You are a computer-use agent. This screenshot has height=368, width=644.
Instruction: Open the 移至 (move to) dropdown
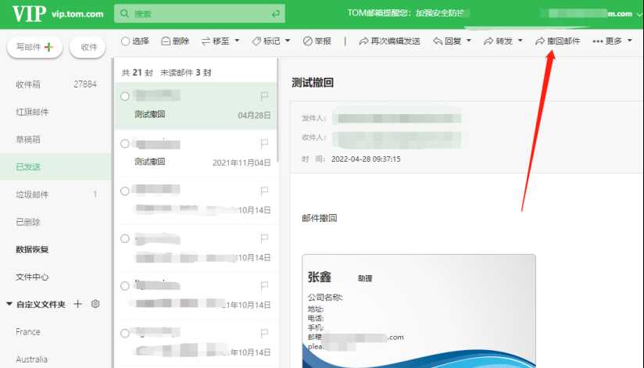click(x=221, y=41)
